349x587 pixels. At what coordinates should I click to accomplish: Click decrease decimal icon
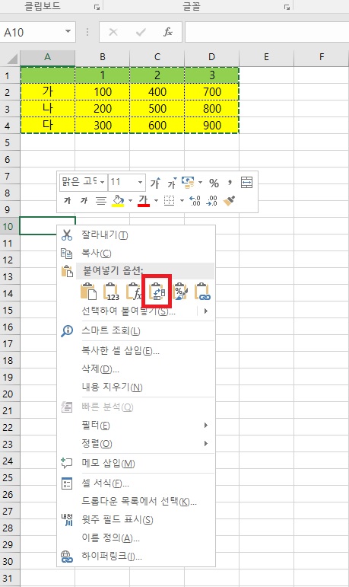coord(211,201)
